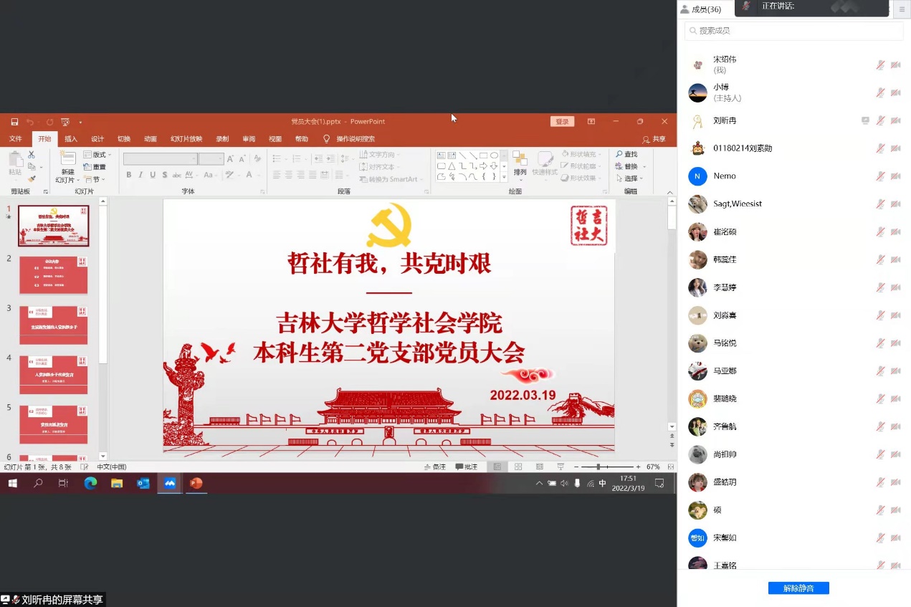The width and height of the screenshot is (911, 607).
Task: Click the Sign in (登录) button
Action: (562, 122)
